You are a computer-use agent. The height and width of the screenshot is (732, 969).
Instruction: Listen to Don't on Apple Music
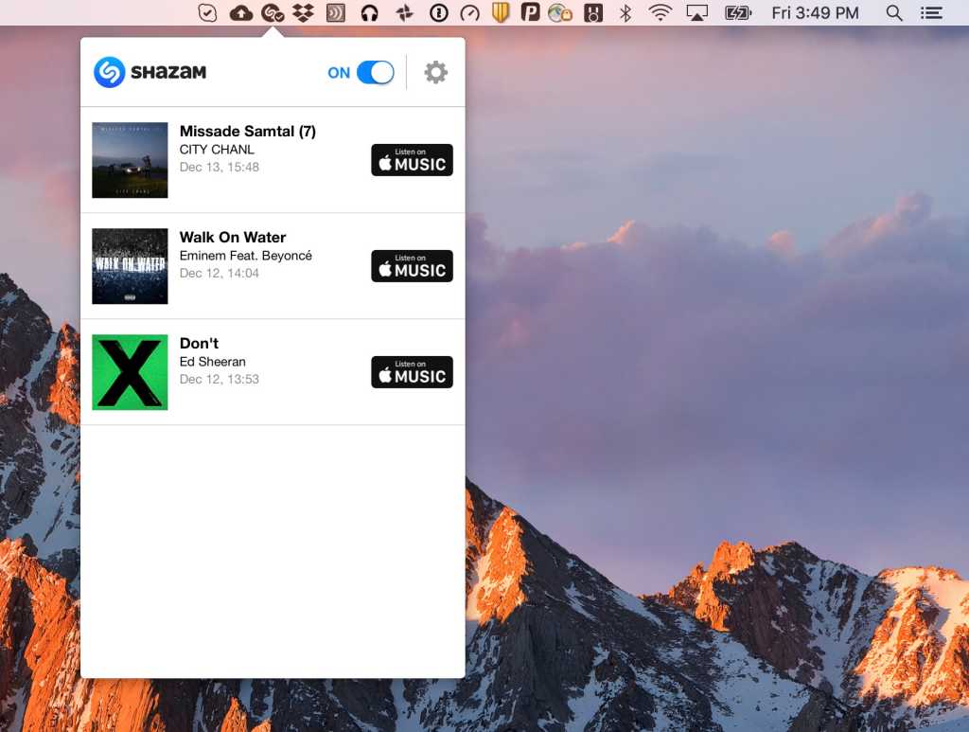coord(412,372)
